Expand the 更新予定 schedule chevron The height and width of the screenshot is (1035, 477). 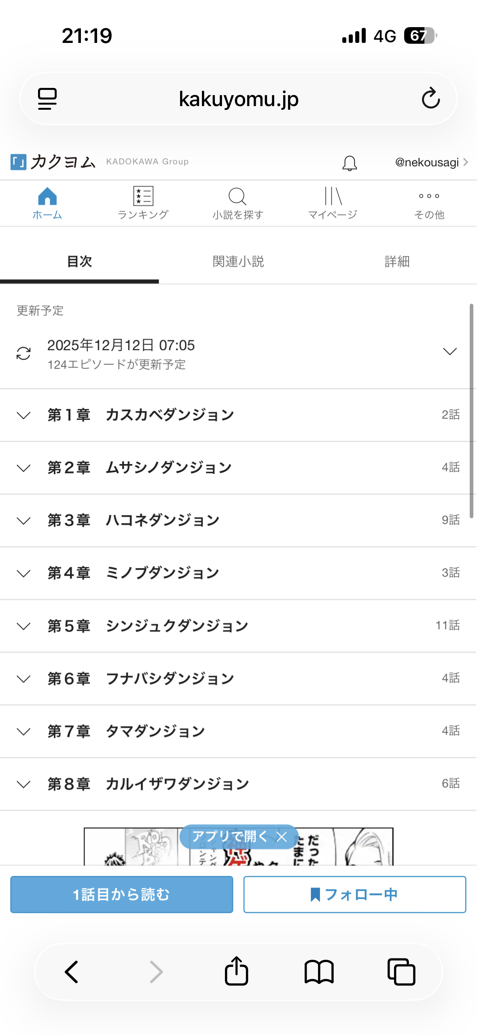click(449, 351)
